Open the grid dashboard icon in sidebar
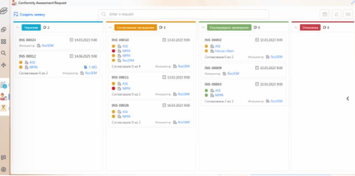The image size is (355, 176). tap(3, 41)
